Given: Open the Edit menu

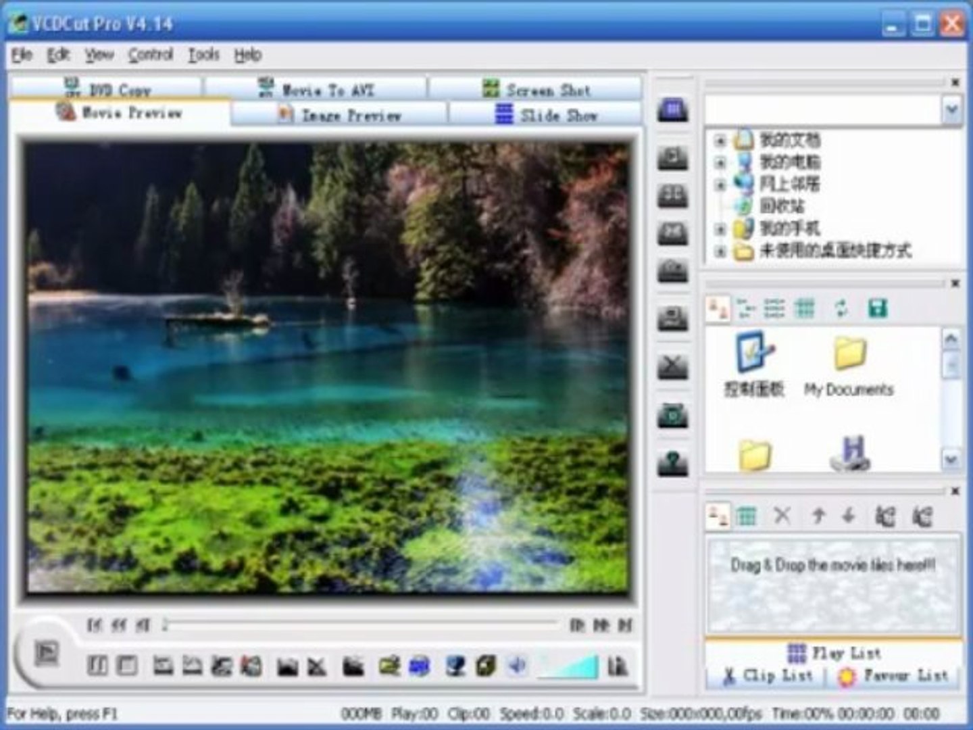Looking at the screenshot, I should click(x=58, y=55).
